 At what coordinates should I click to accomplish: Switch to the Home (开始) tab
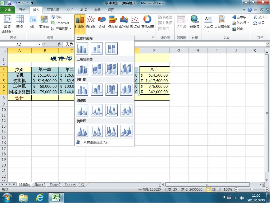pos(22,10)
